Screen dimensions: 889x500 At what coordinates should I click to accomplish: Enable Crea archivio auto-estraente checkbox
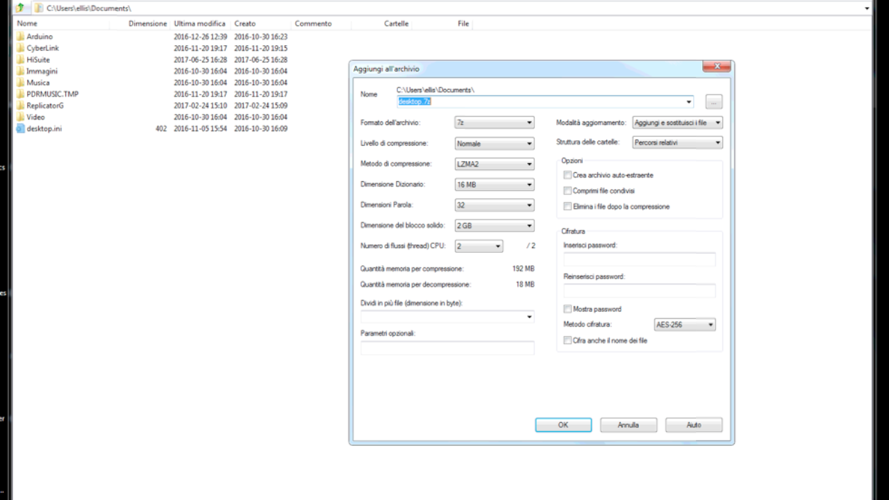pos(567,176)
